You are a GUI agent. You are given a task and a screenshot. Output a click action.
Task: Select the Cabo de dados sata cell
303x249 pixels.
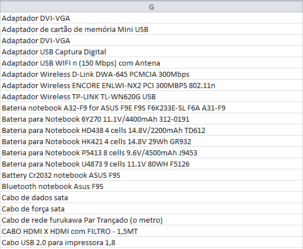[x=152, y=197]
